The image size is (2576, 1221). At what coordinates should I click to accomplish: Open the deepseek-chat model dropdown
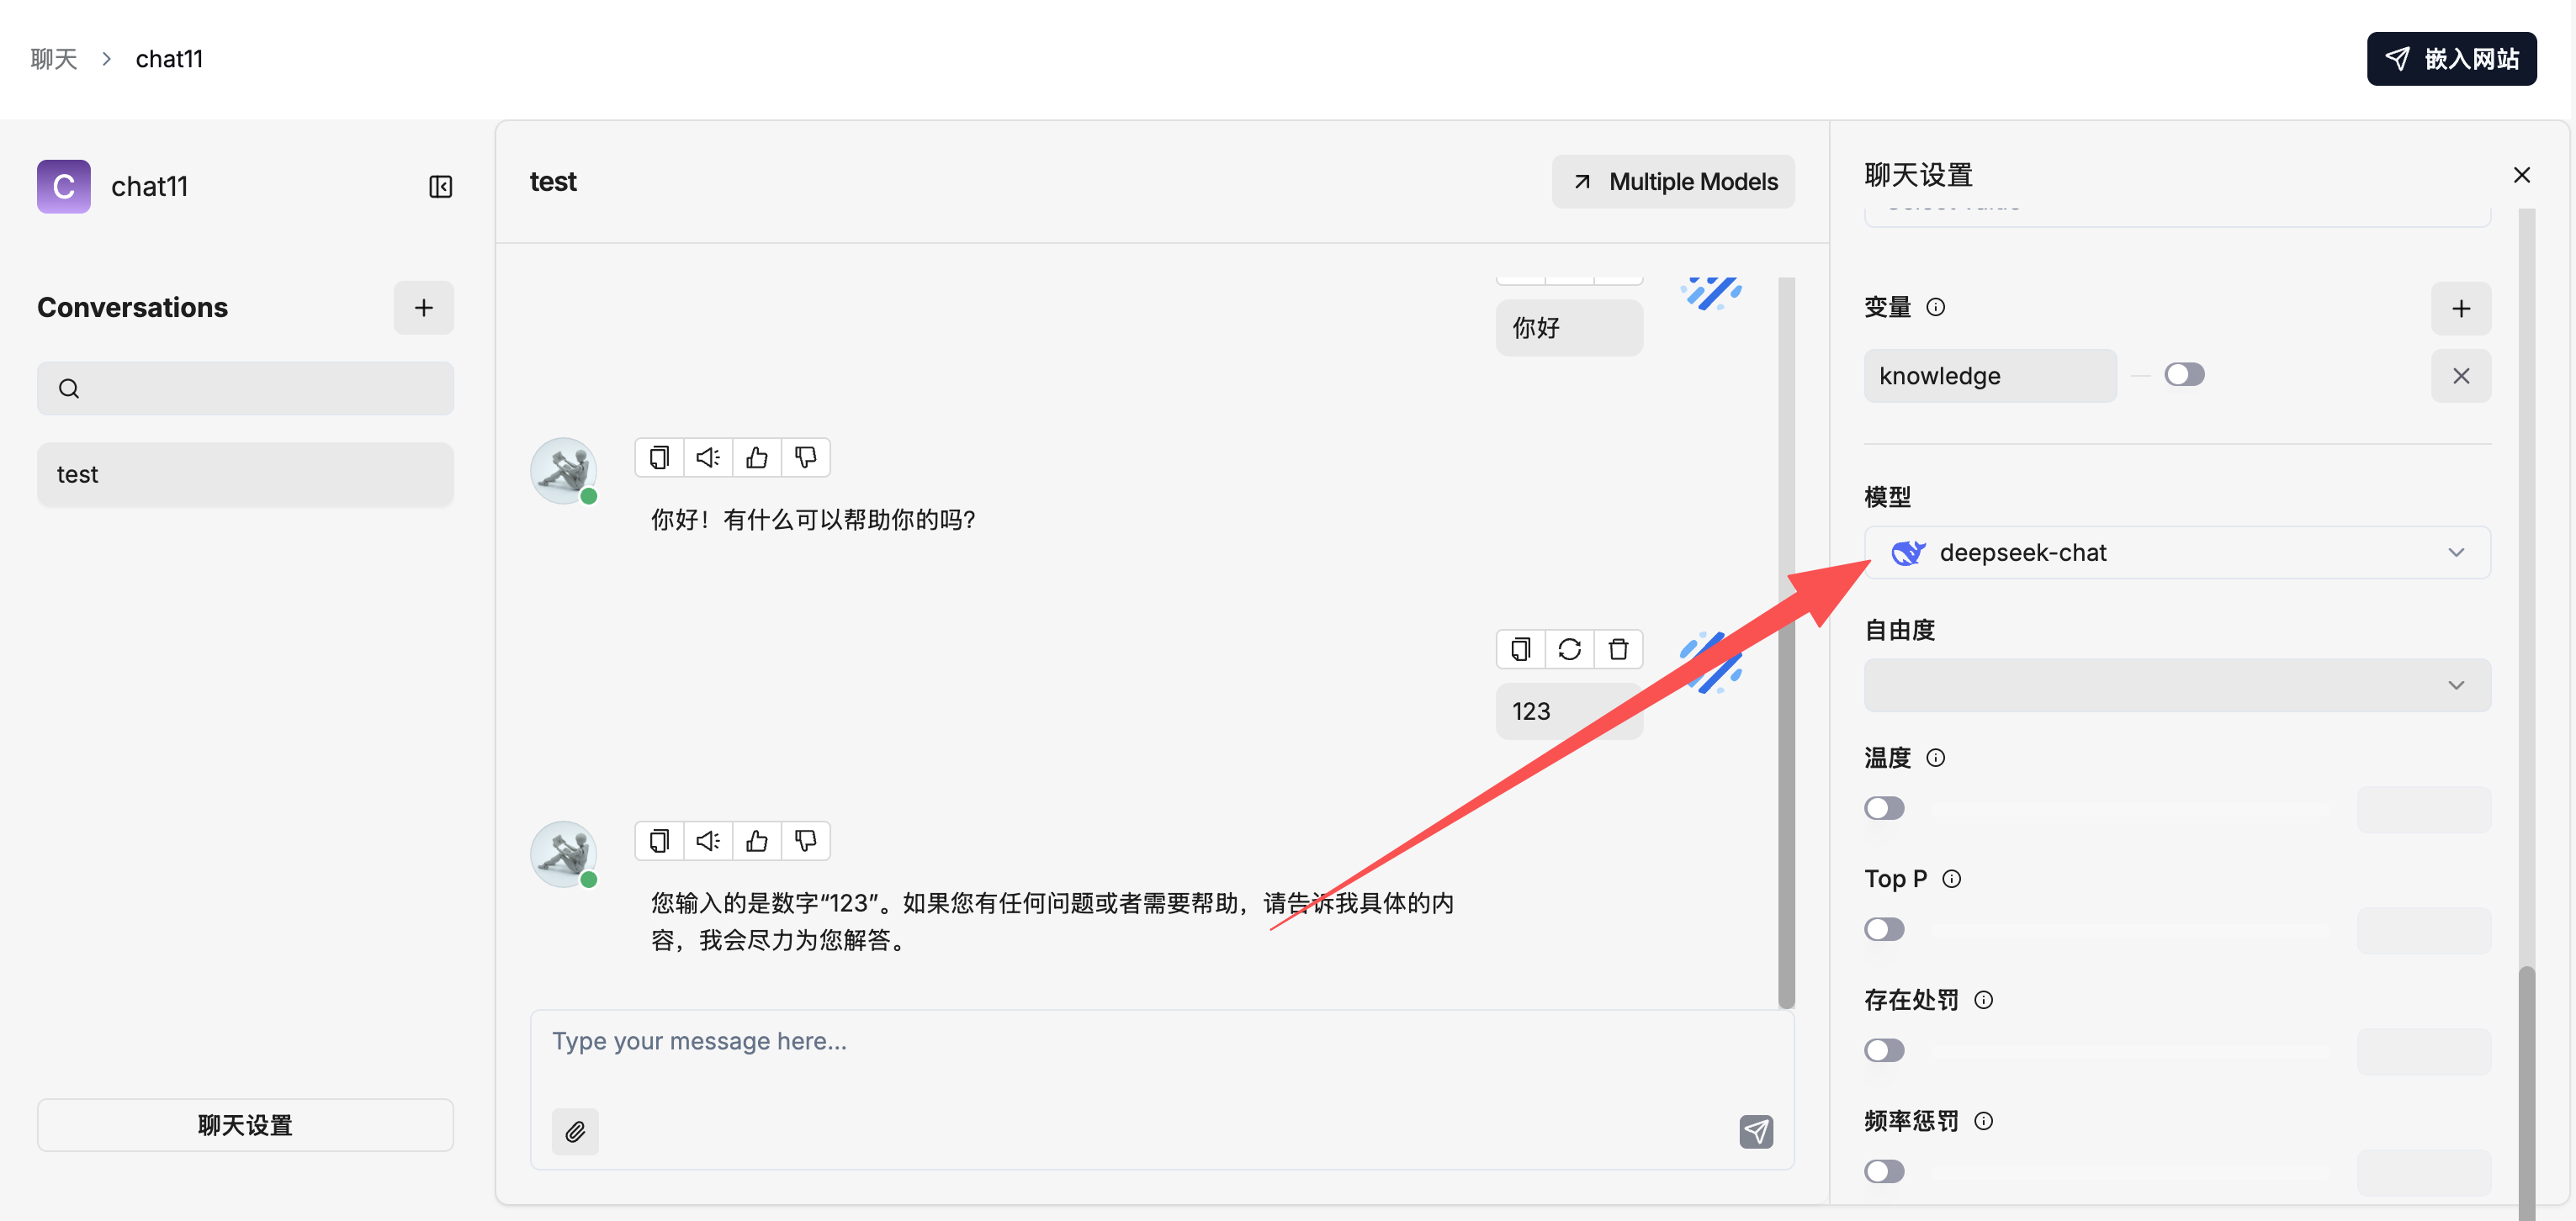(2176, 552)
